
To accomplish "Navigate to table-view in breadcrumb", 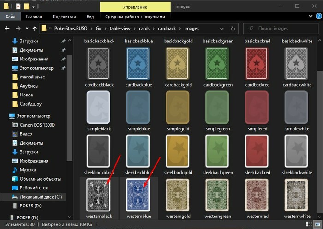I will pos(120,29).
